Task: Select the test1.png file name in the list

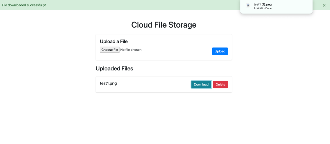Action: click(x=108, y=84)
